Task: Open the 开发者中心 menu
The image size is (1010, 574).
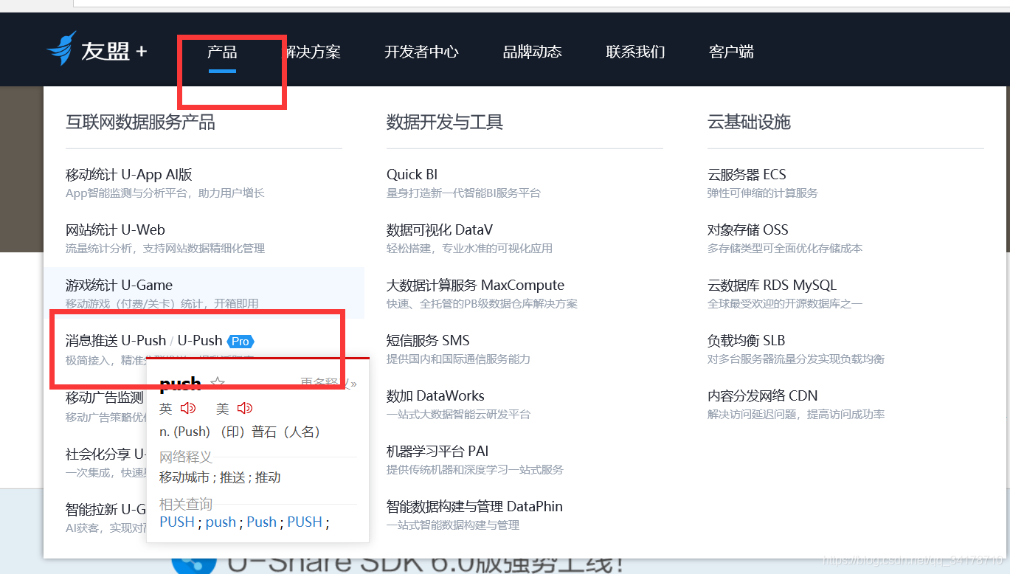Action: point(421,52)
